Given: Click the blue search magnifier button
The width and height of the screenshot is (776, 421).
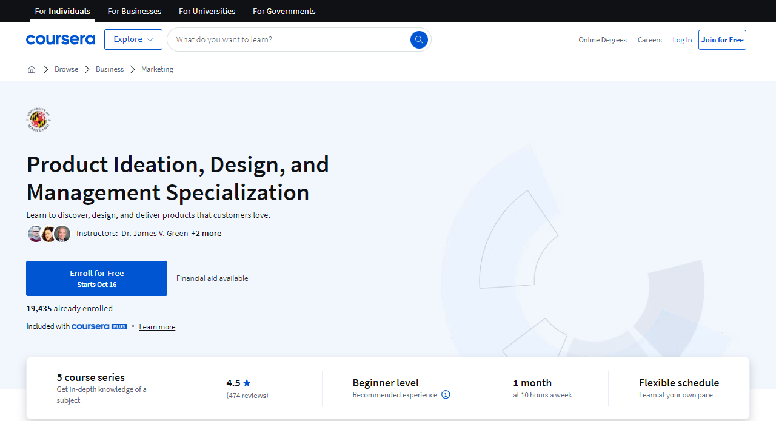Looking at the screenshot, I should [419, 39].
